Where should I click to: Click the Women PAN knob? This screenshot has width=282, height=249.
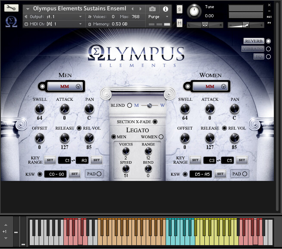pyautogui.click(x=235, y=109)
